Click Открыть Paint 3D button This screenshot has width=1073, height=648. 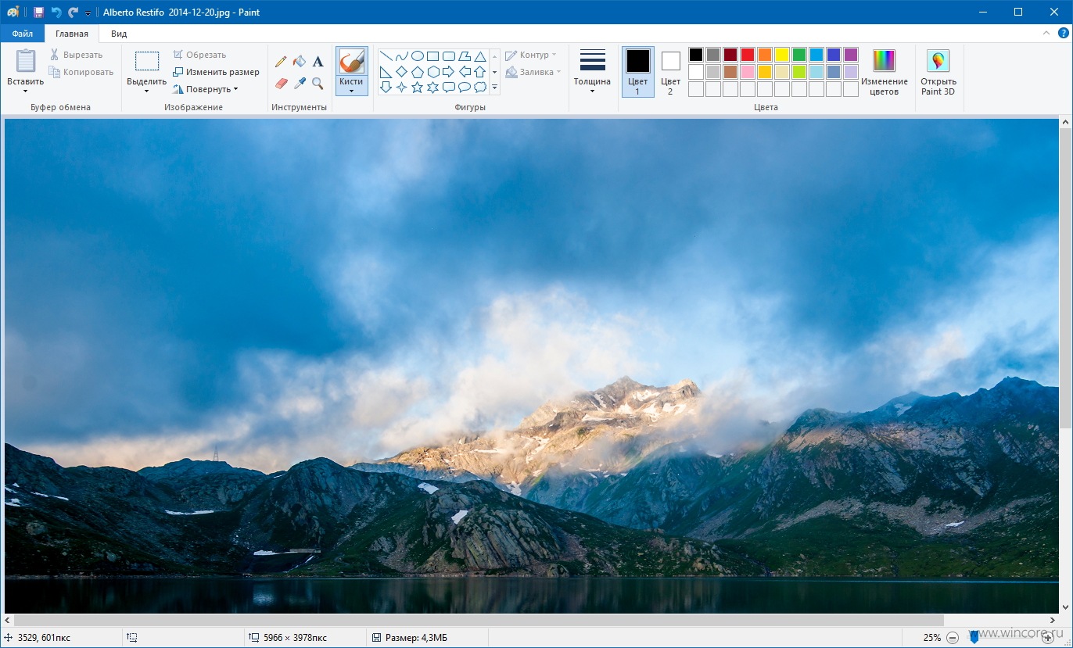pos(938,73)
